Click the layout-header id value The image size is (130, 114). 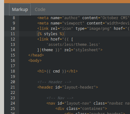tap(79, 87)
